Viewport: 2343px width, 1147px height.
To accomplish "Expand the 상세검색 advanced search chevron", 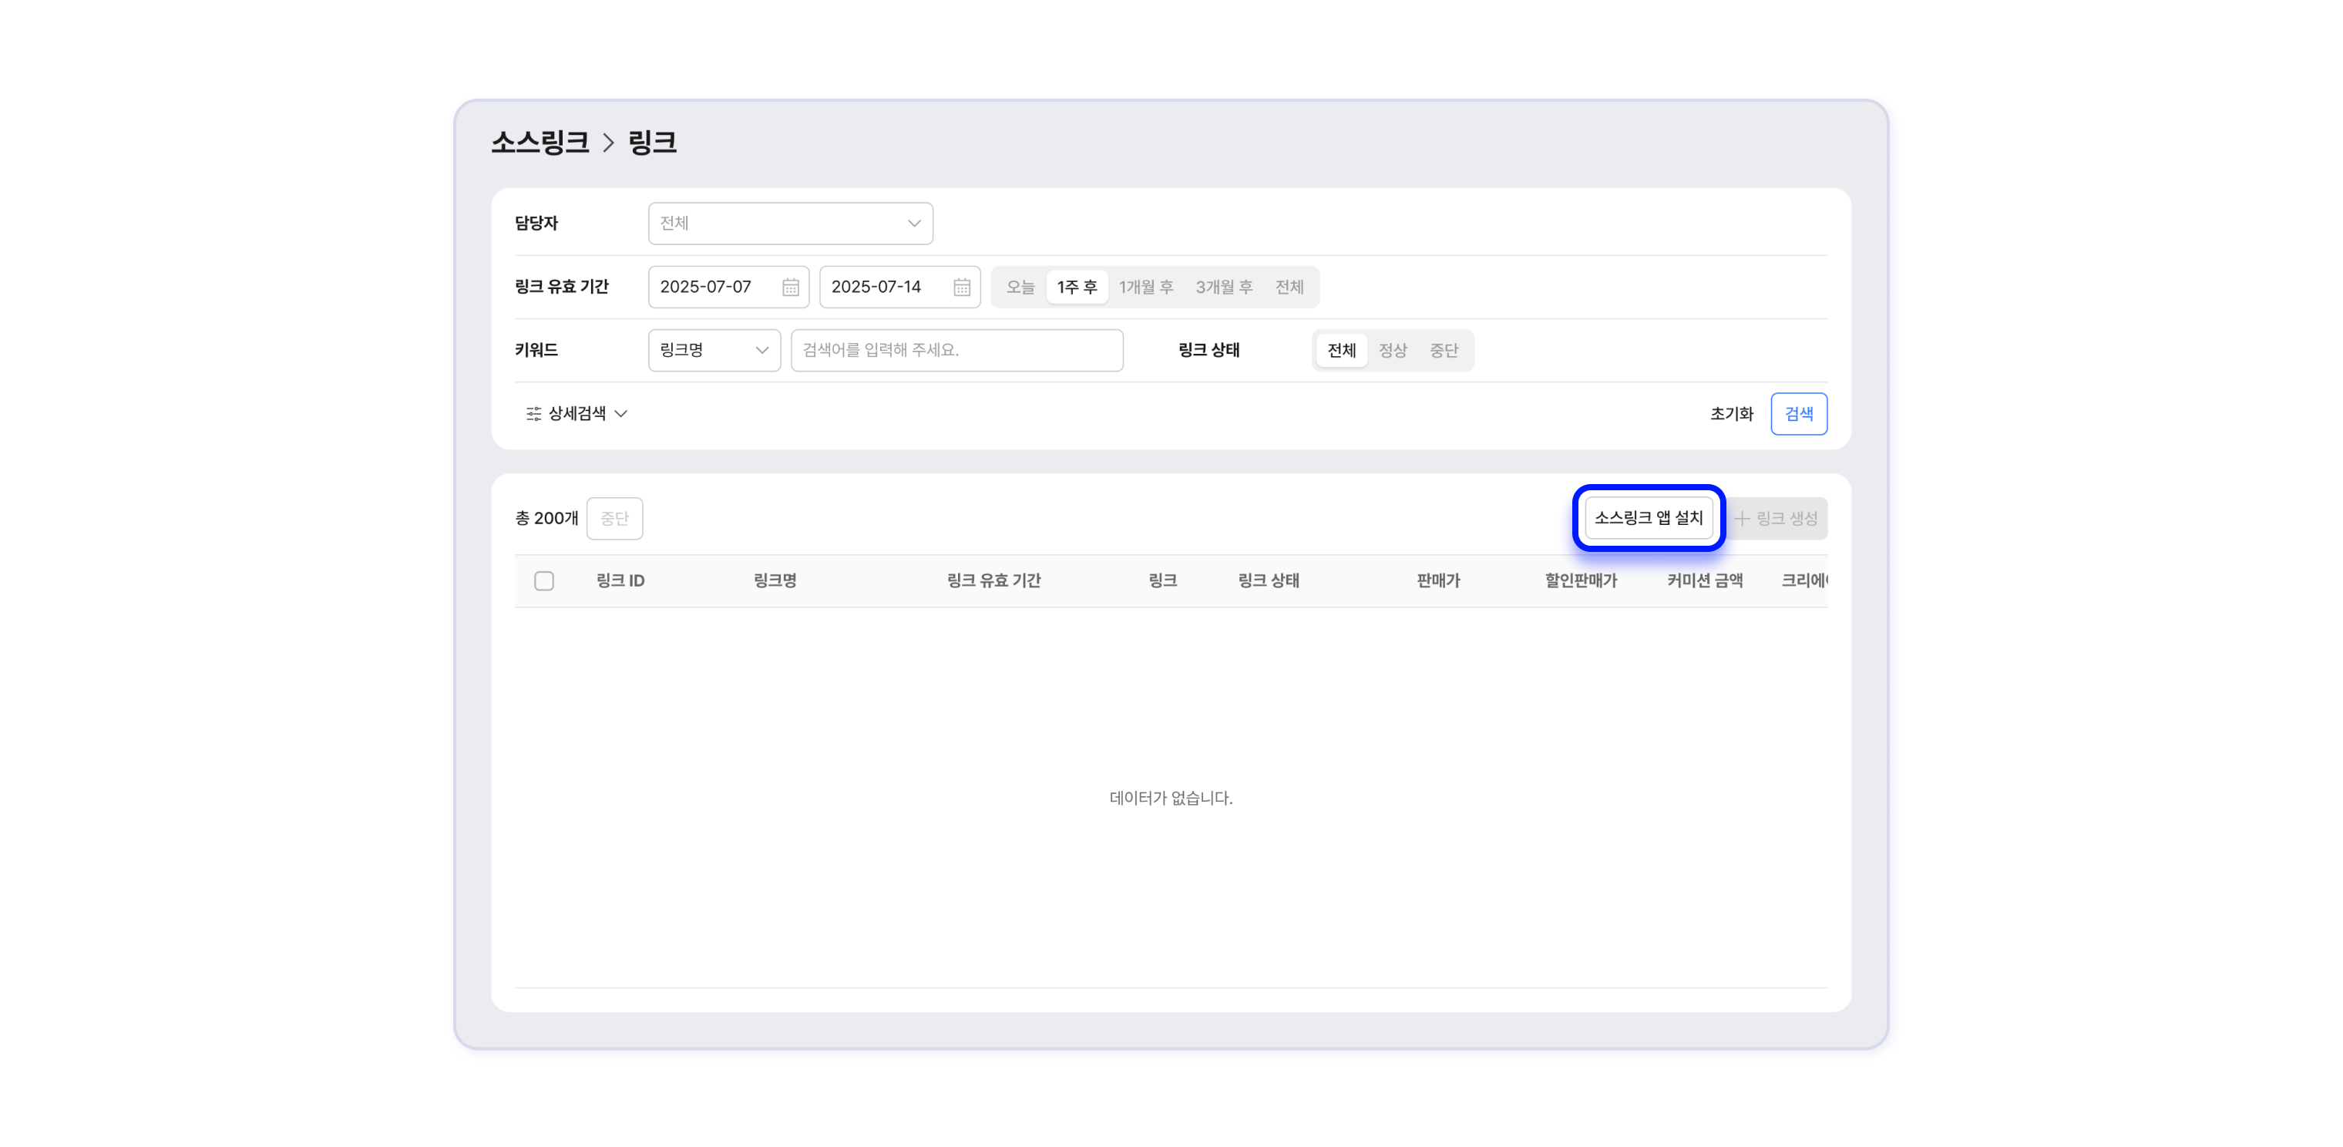I will 621,414.
